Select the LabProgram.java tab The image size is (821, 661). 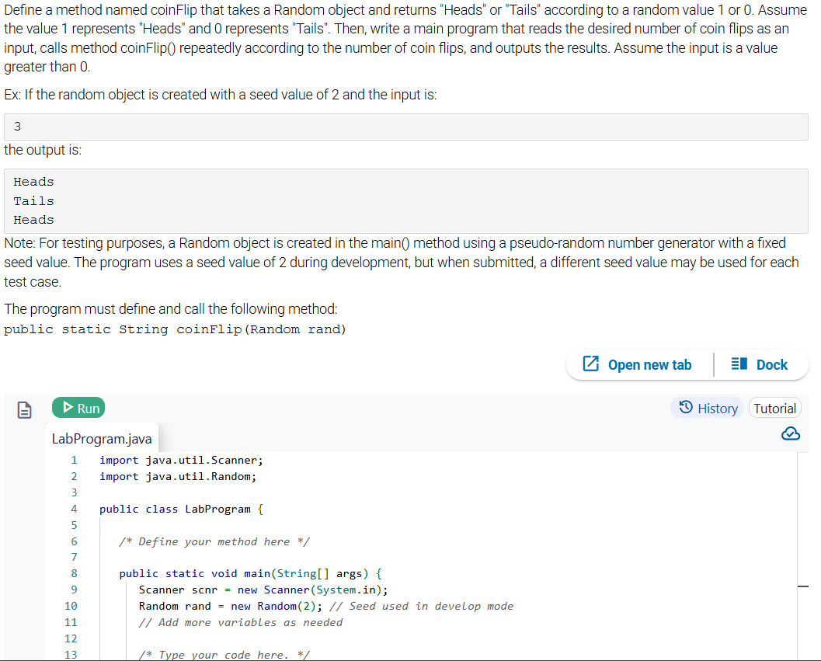(102, 438)
